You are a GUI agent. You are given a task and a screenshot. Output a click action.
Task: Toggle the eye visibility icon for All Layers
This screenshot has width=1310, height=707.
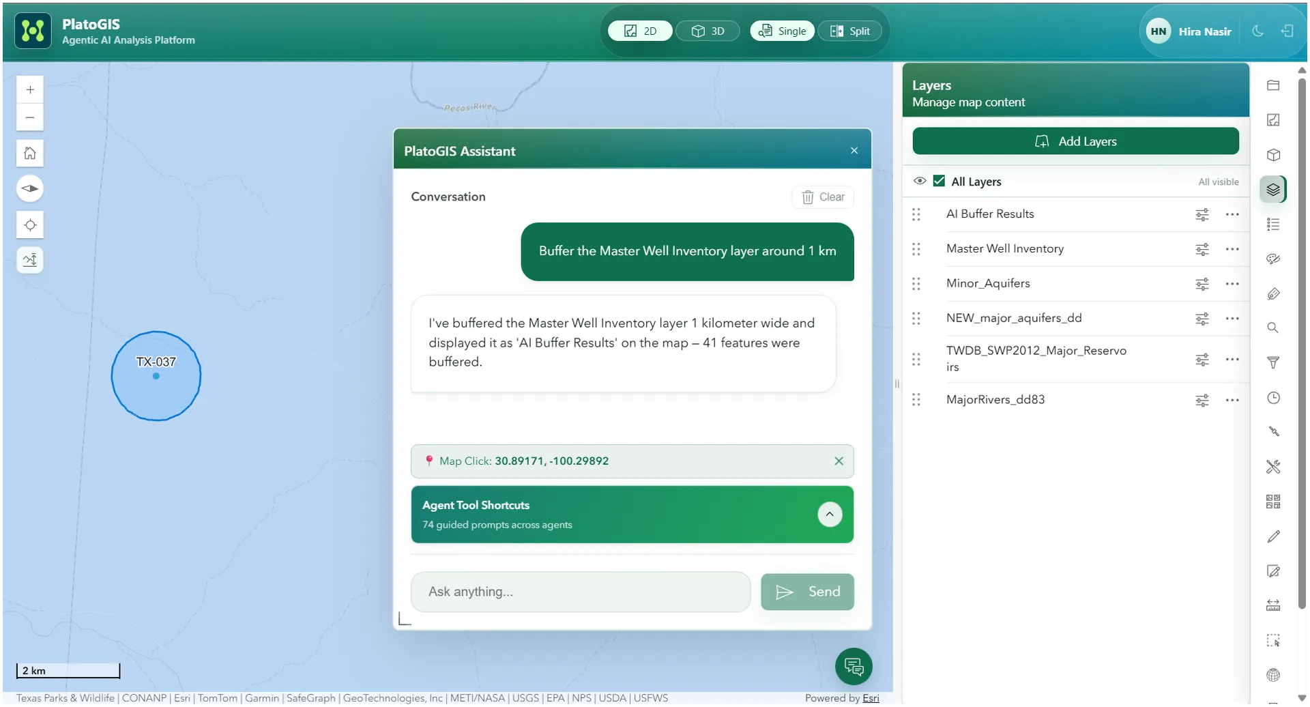920,181
